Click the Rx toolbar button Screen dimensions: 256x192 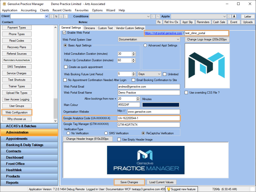click(159, 22)
